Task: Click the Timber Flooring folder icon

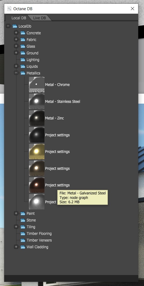Action: [23, 234]
